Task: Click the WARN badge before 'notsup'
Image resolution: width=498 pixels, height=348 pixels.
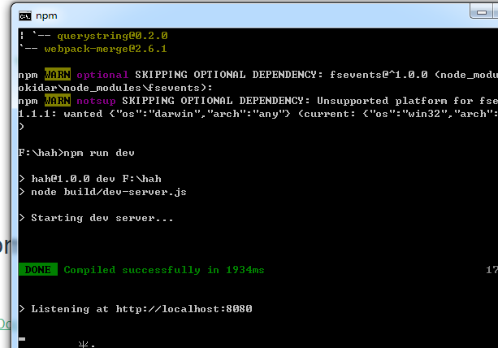Action: (58, 101)
